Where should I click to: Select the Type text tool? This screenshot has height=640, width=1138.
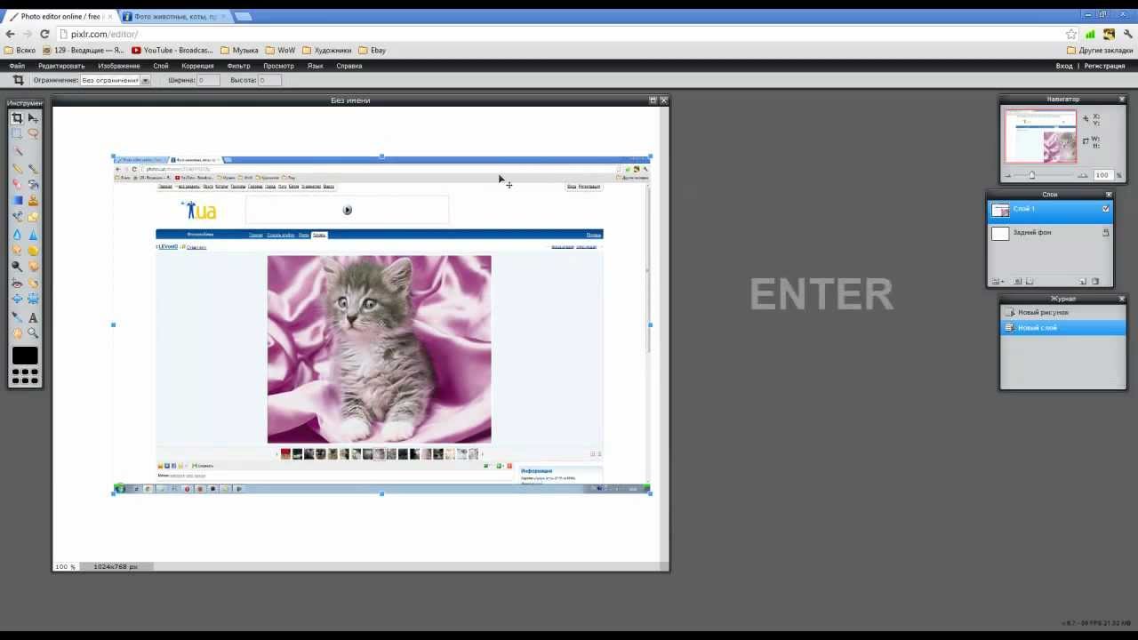(x=33, y=317)
